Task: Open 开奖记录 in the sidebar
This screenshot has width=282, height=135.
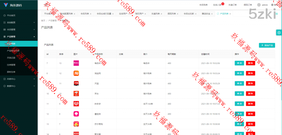Action: pos(11,58)
